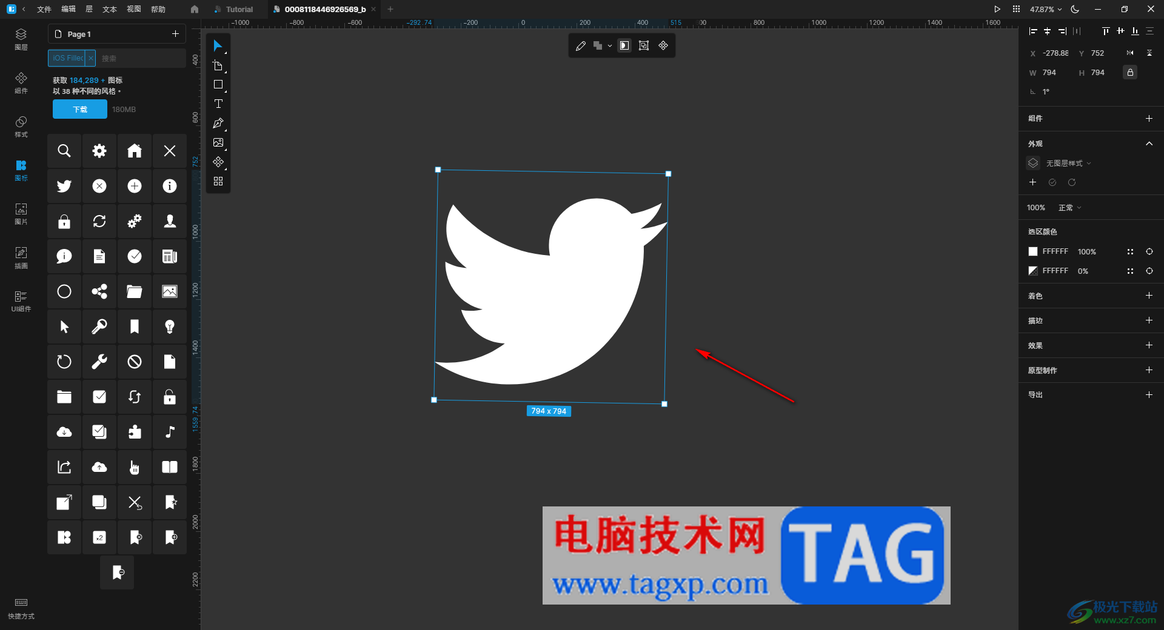Pick the key icon from the icon library
The width and height of the screenshot is (1164, 630).
click(x=99, y=327)
